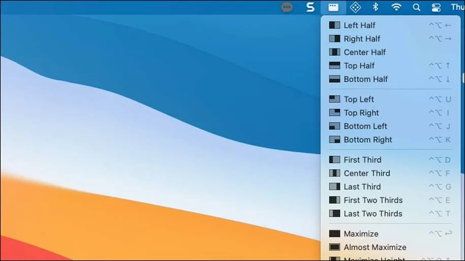
Task: Open Bluetooth status in menu bar
Action: 376,7
